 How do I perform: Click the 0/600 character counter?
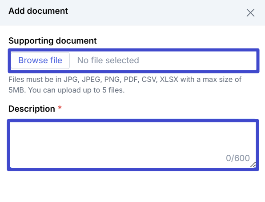click(238, 158)
